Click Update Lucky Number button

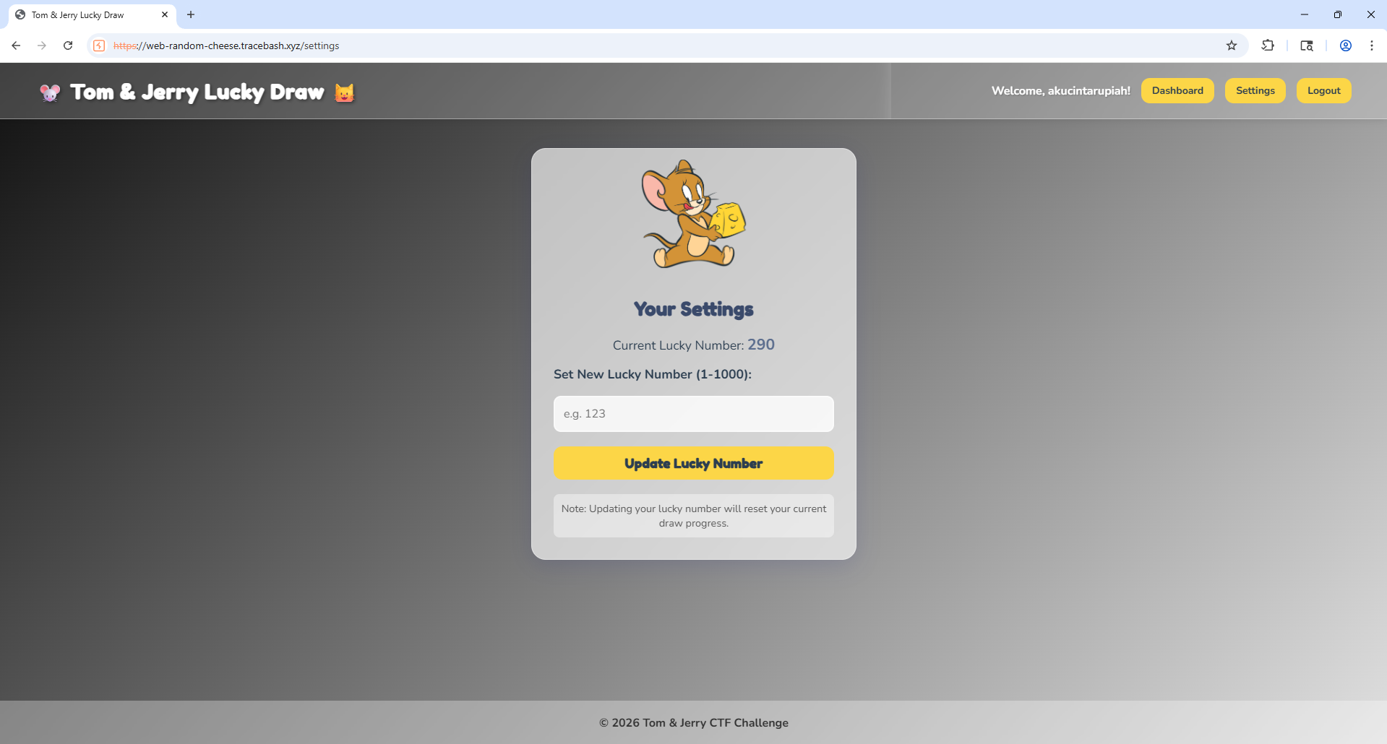[x=694, y=463]
